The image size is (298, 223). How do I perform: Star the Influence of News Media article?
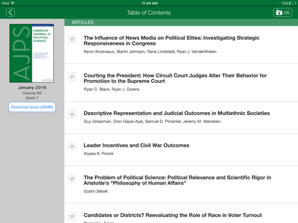click(x=72, y=39)
